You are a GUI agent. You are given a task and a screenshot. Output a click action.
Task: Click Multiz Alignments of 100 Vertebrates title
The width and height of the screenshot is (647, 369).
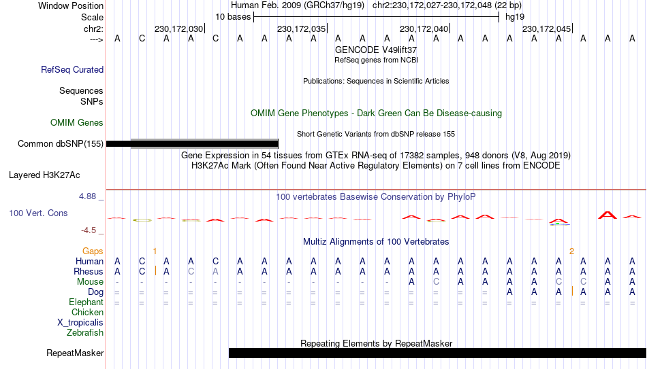[x=376, y=242]
